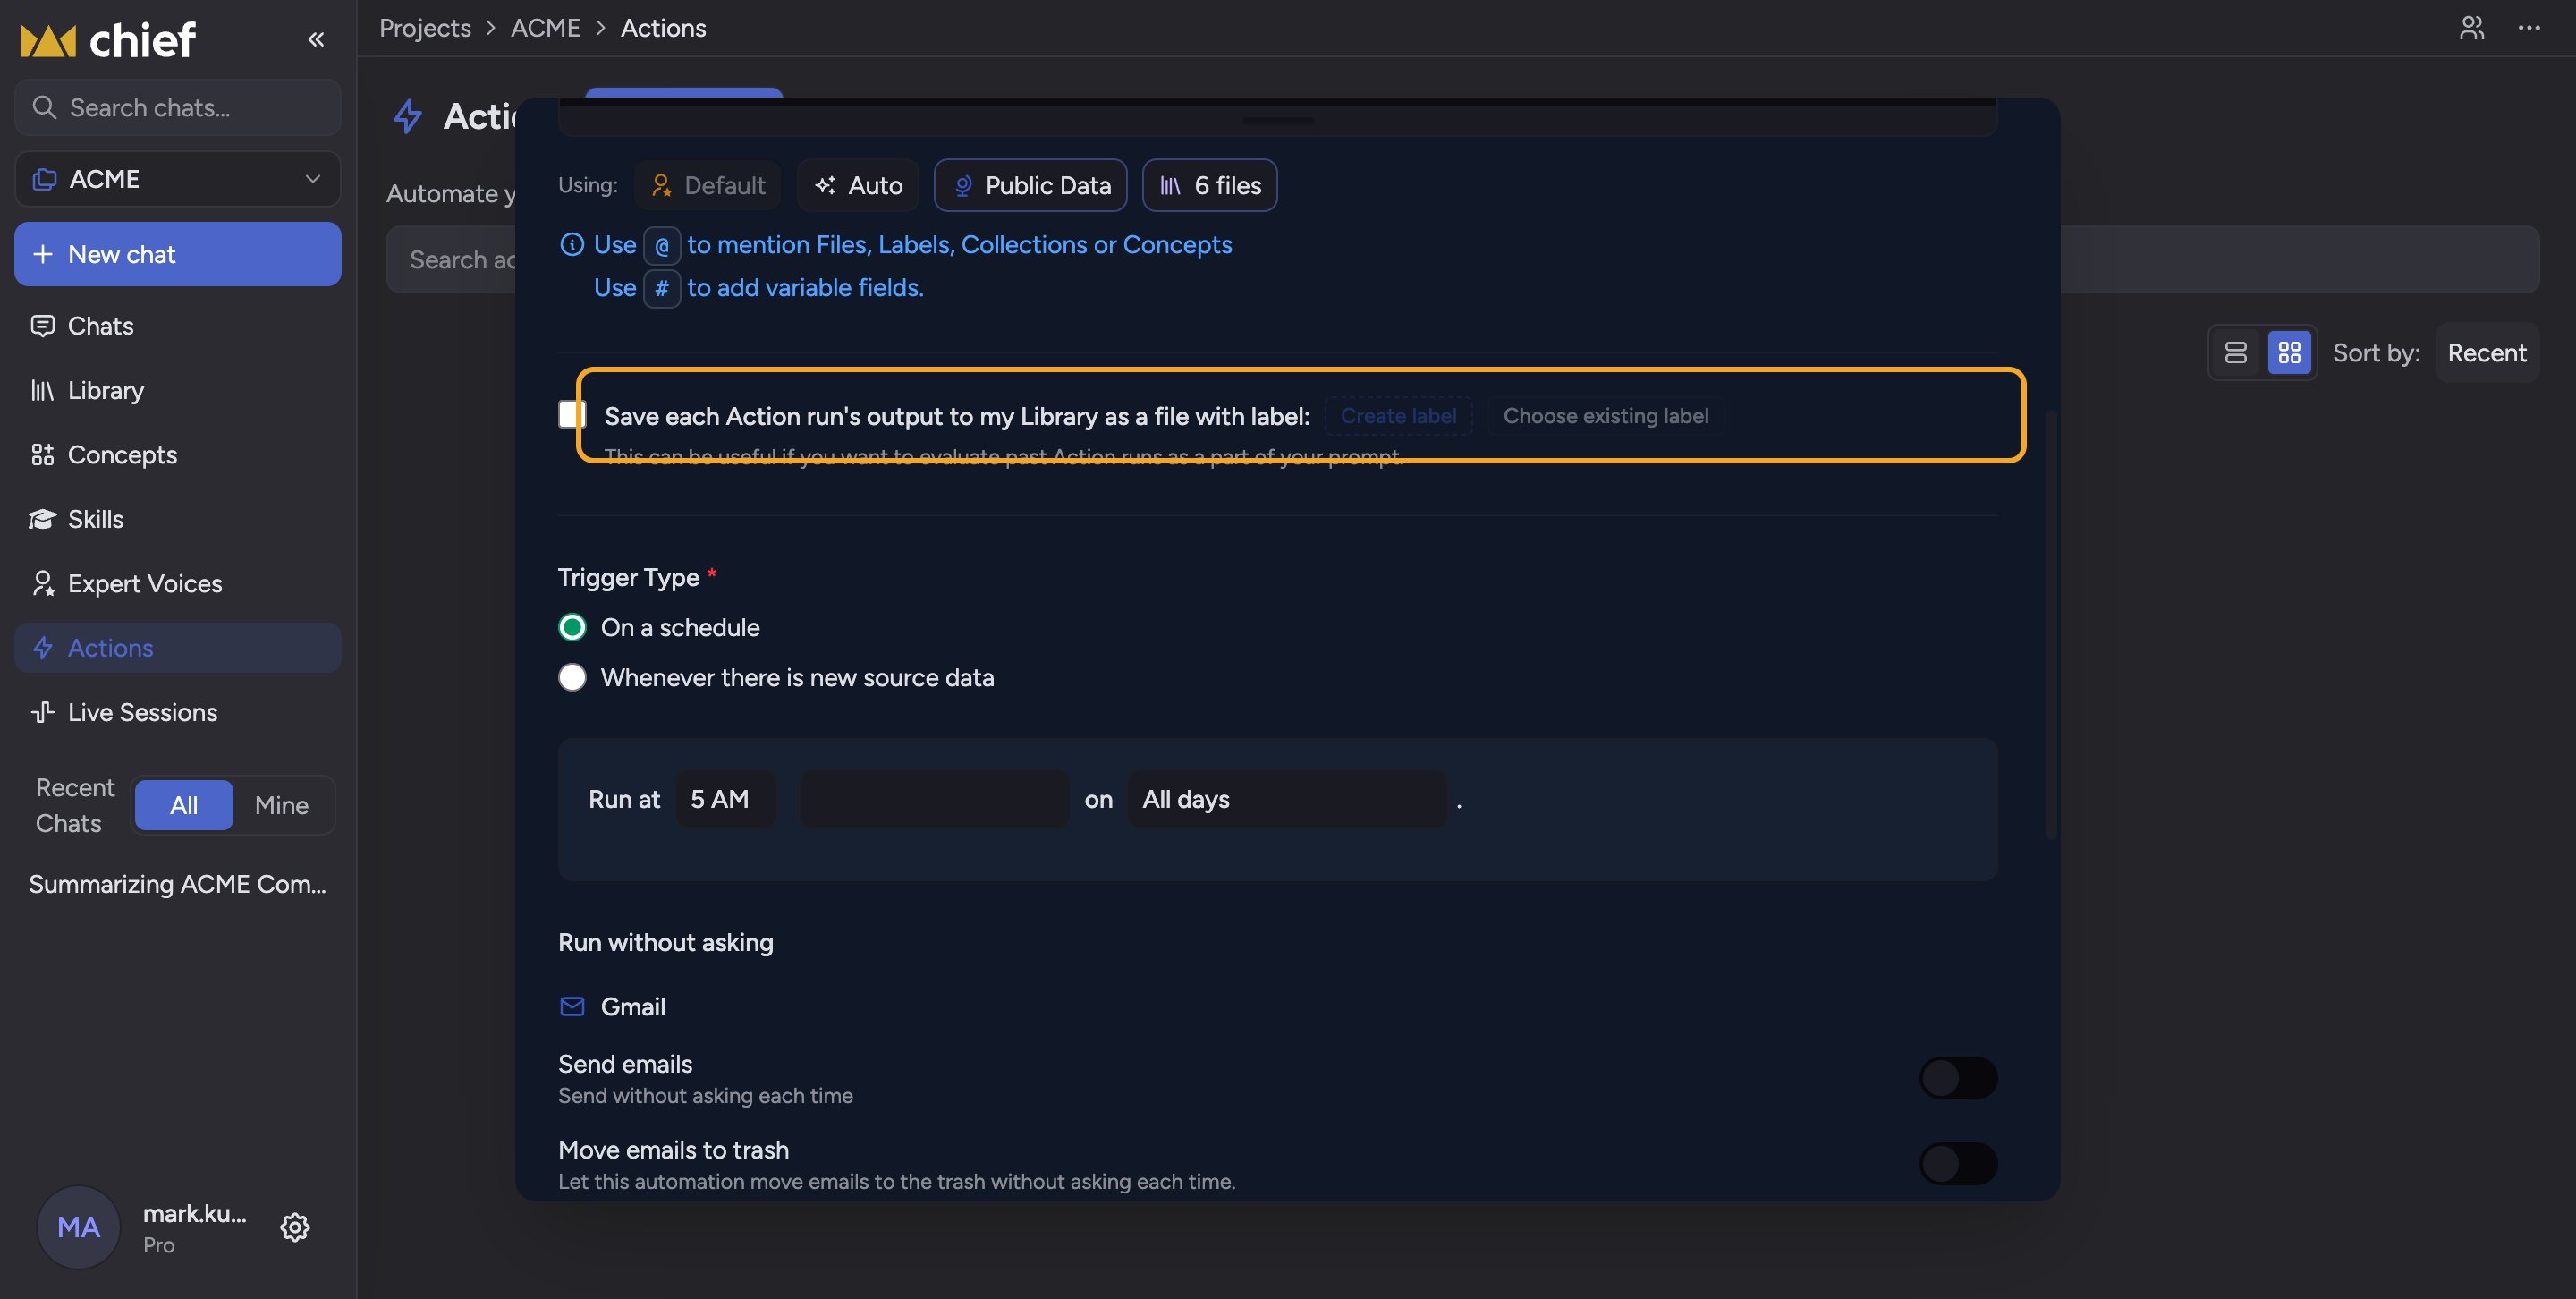
Task: Open the Default expert voice selector
Action: pos(708,185)
